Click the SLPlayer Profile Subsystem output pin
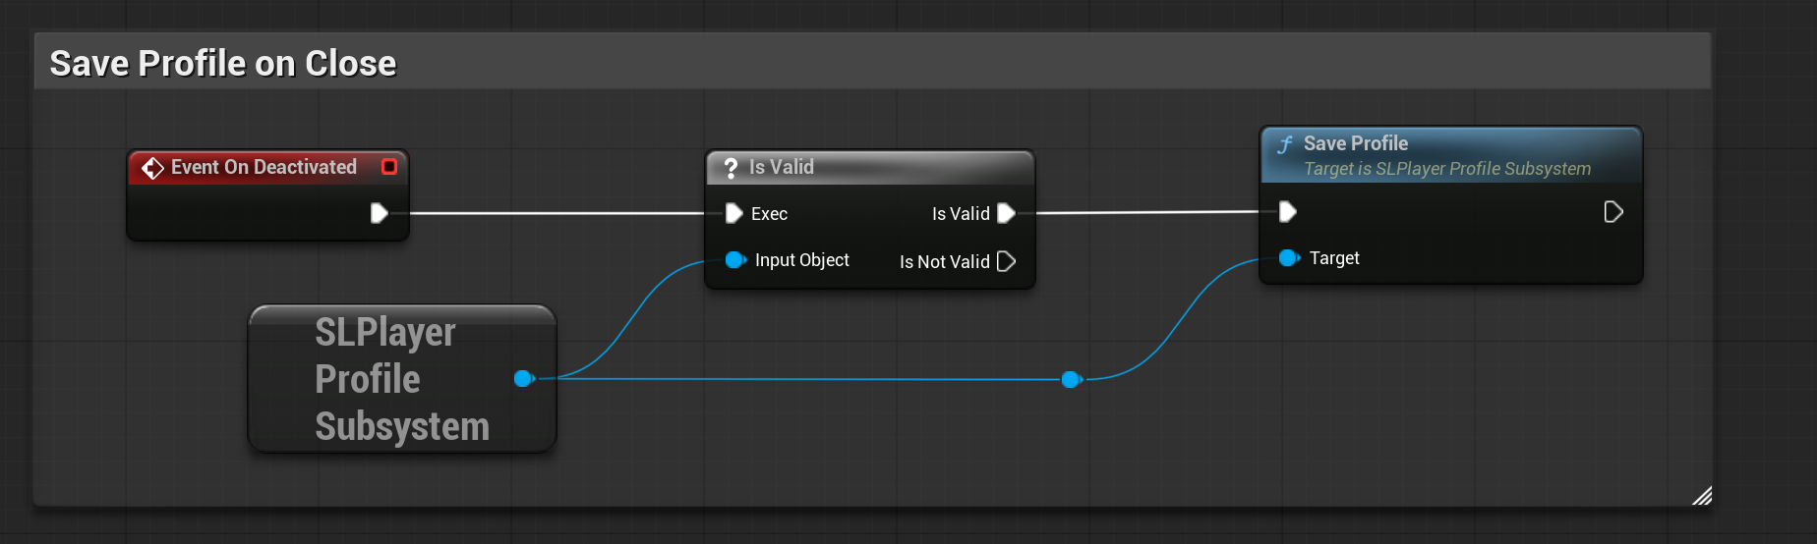 [x=524, y=378]
